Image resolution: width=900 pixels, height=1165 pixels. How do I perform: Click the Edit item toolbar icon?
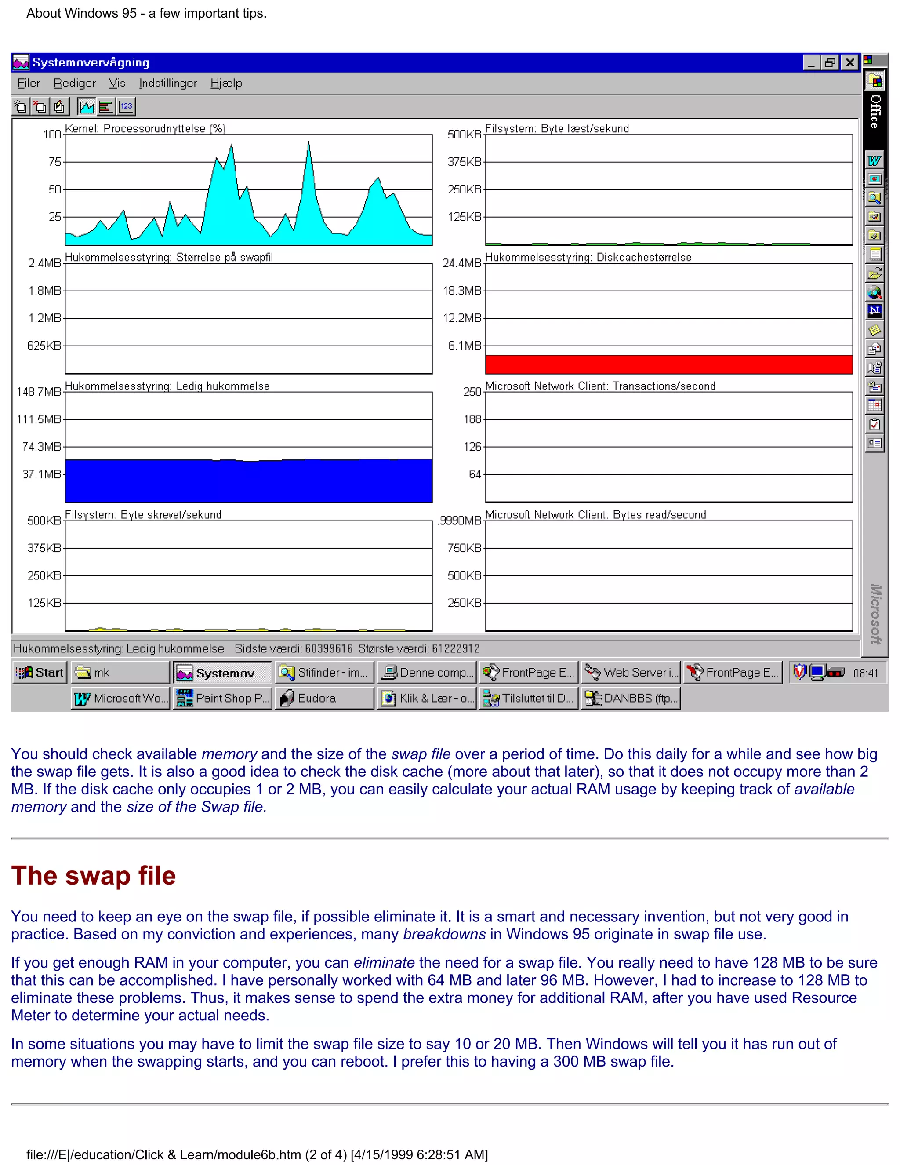(59, 107)
